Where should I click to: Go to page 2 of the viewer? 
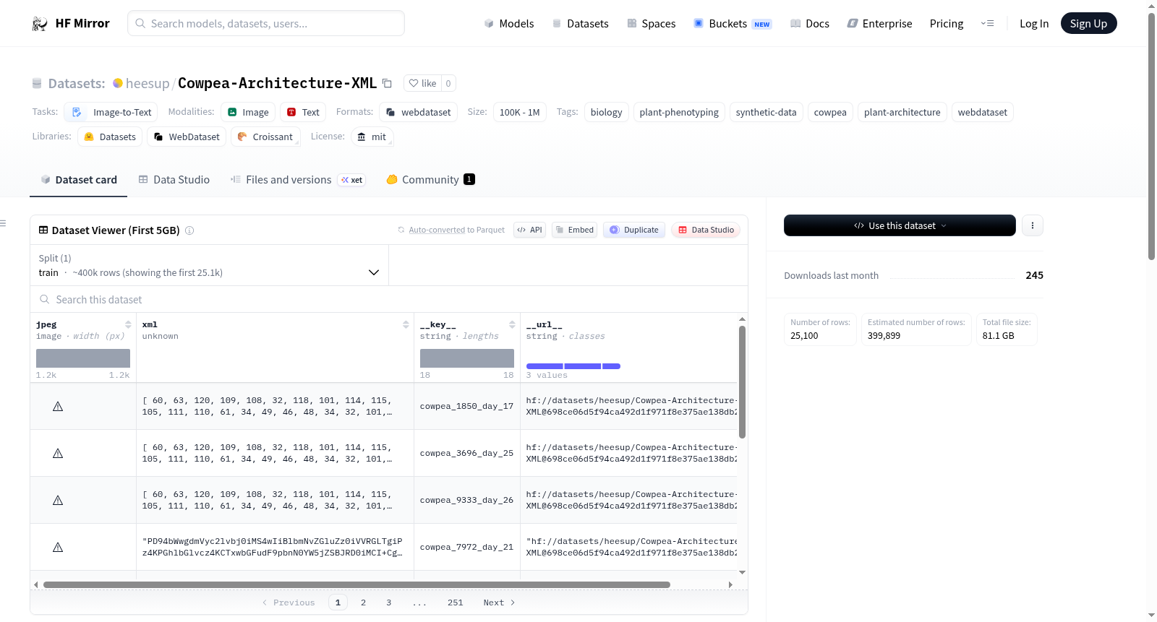tap(363, 602)
